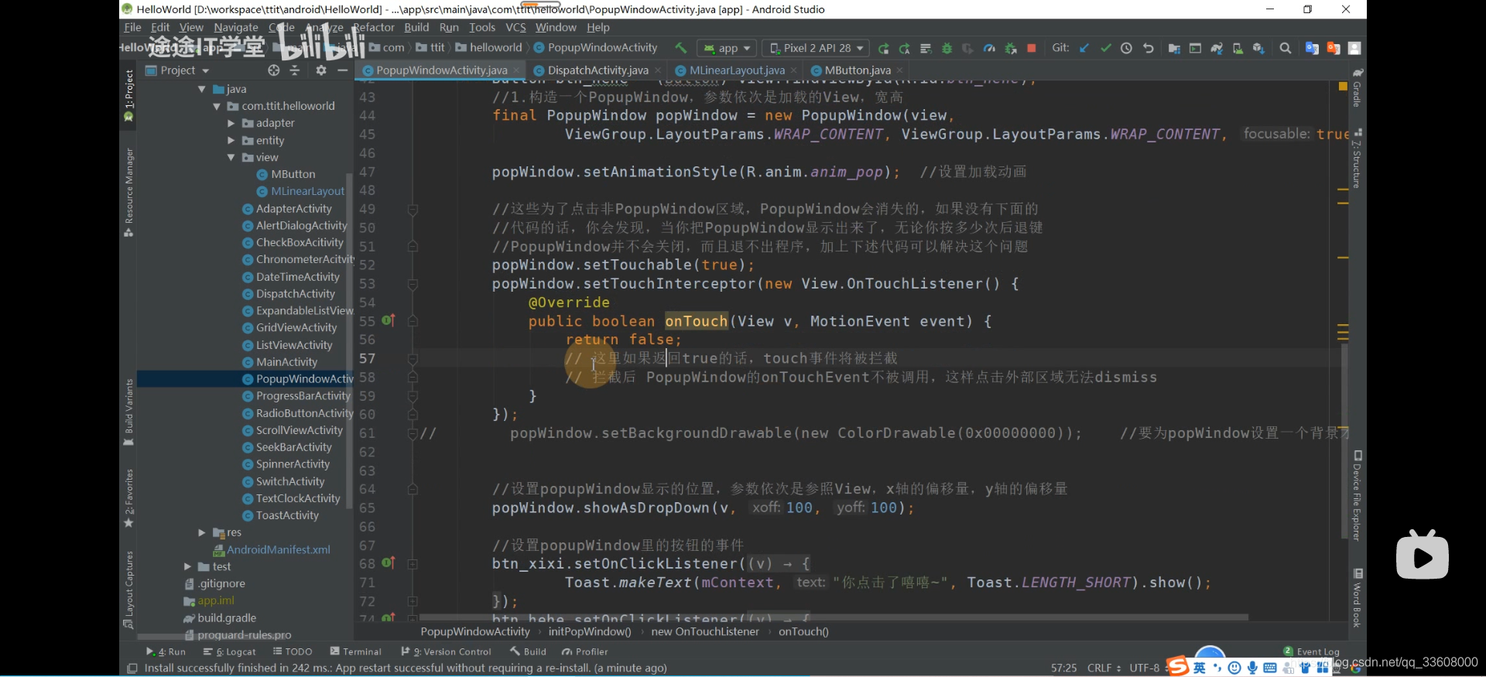The width and height of the screenshot is (1486, 677).
Task: Open the app run configuration dropdown
Action: [x=727, y=48]
